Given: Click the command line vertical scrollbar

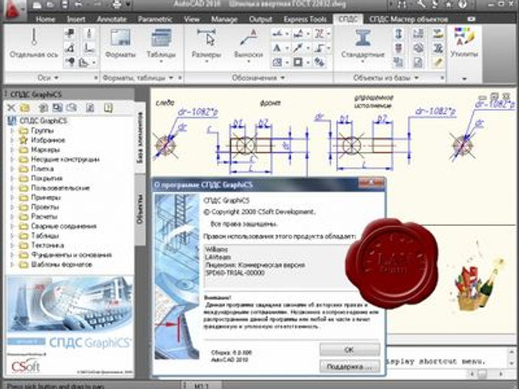Looking at the screenshot, I should (512, 357).
